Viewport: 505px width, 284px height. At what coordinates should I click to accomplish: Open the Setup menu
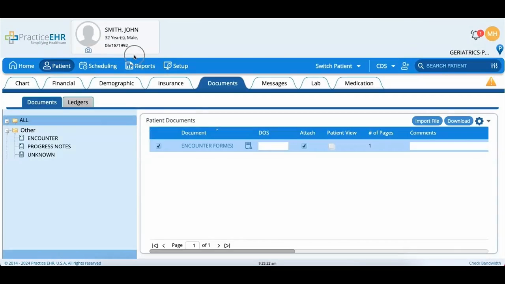[x=176, y=66]
